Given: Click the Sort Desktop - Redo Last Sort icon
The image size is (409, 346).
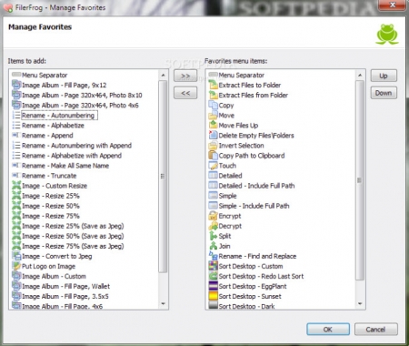Looking at the screenshot, I should 214,276.
